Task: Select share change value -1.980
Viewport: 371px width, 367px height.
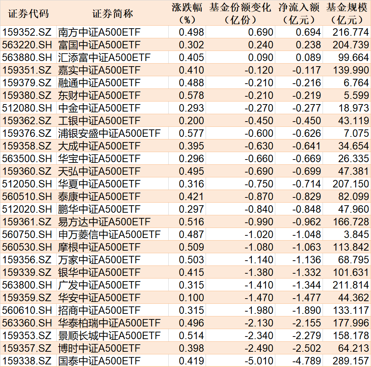Action: tap(240, 310)
